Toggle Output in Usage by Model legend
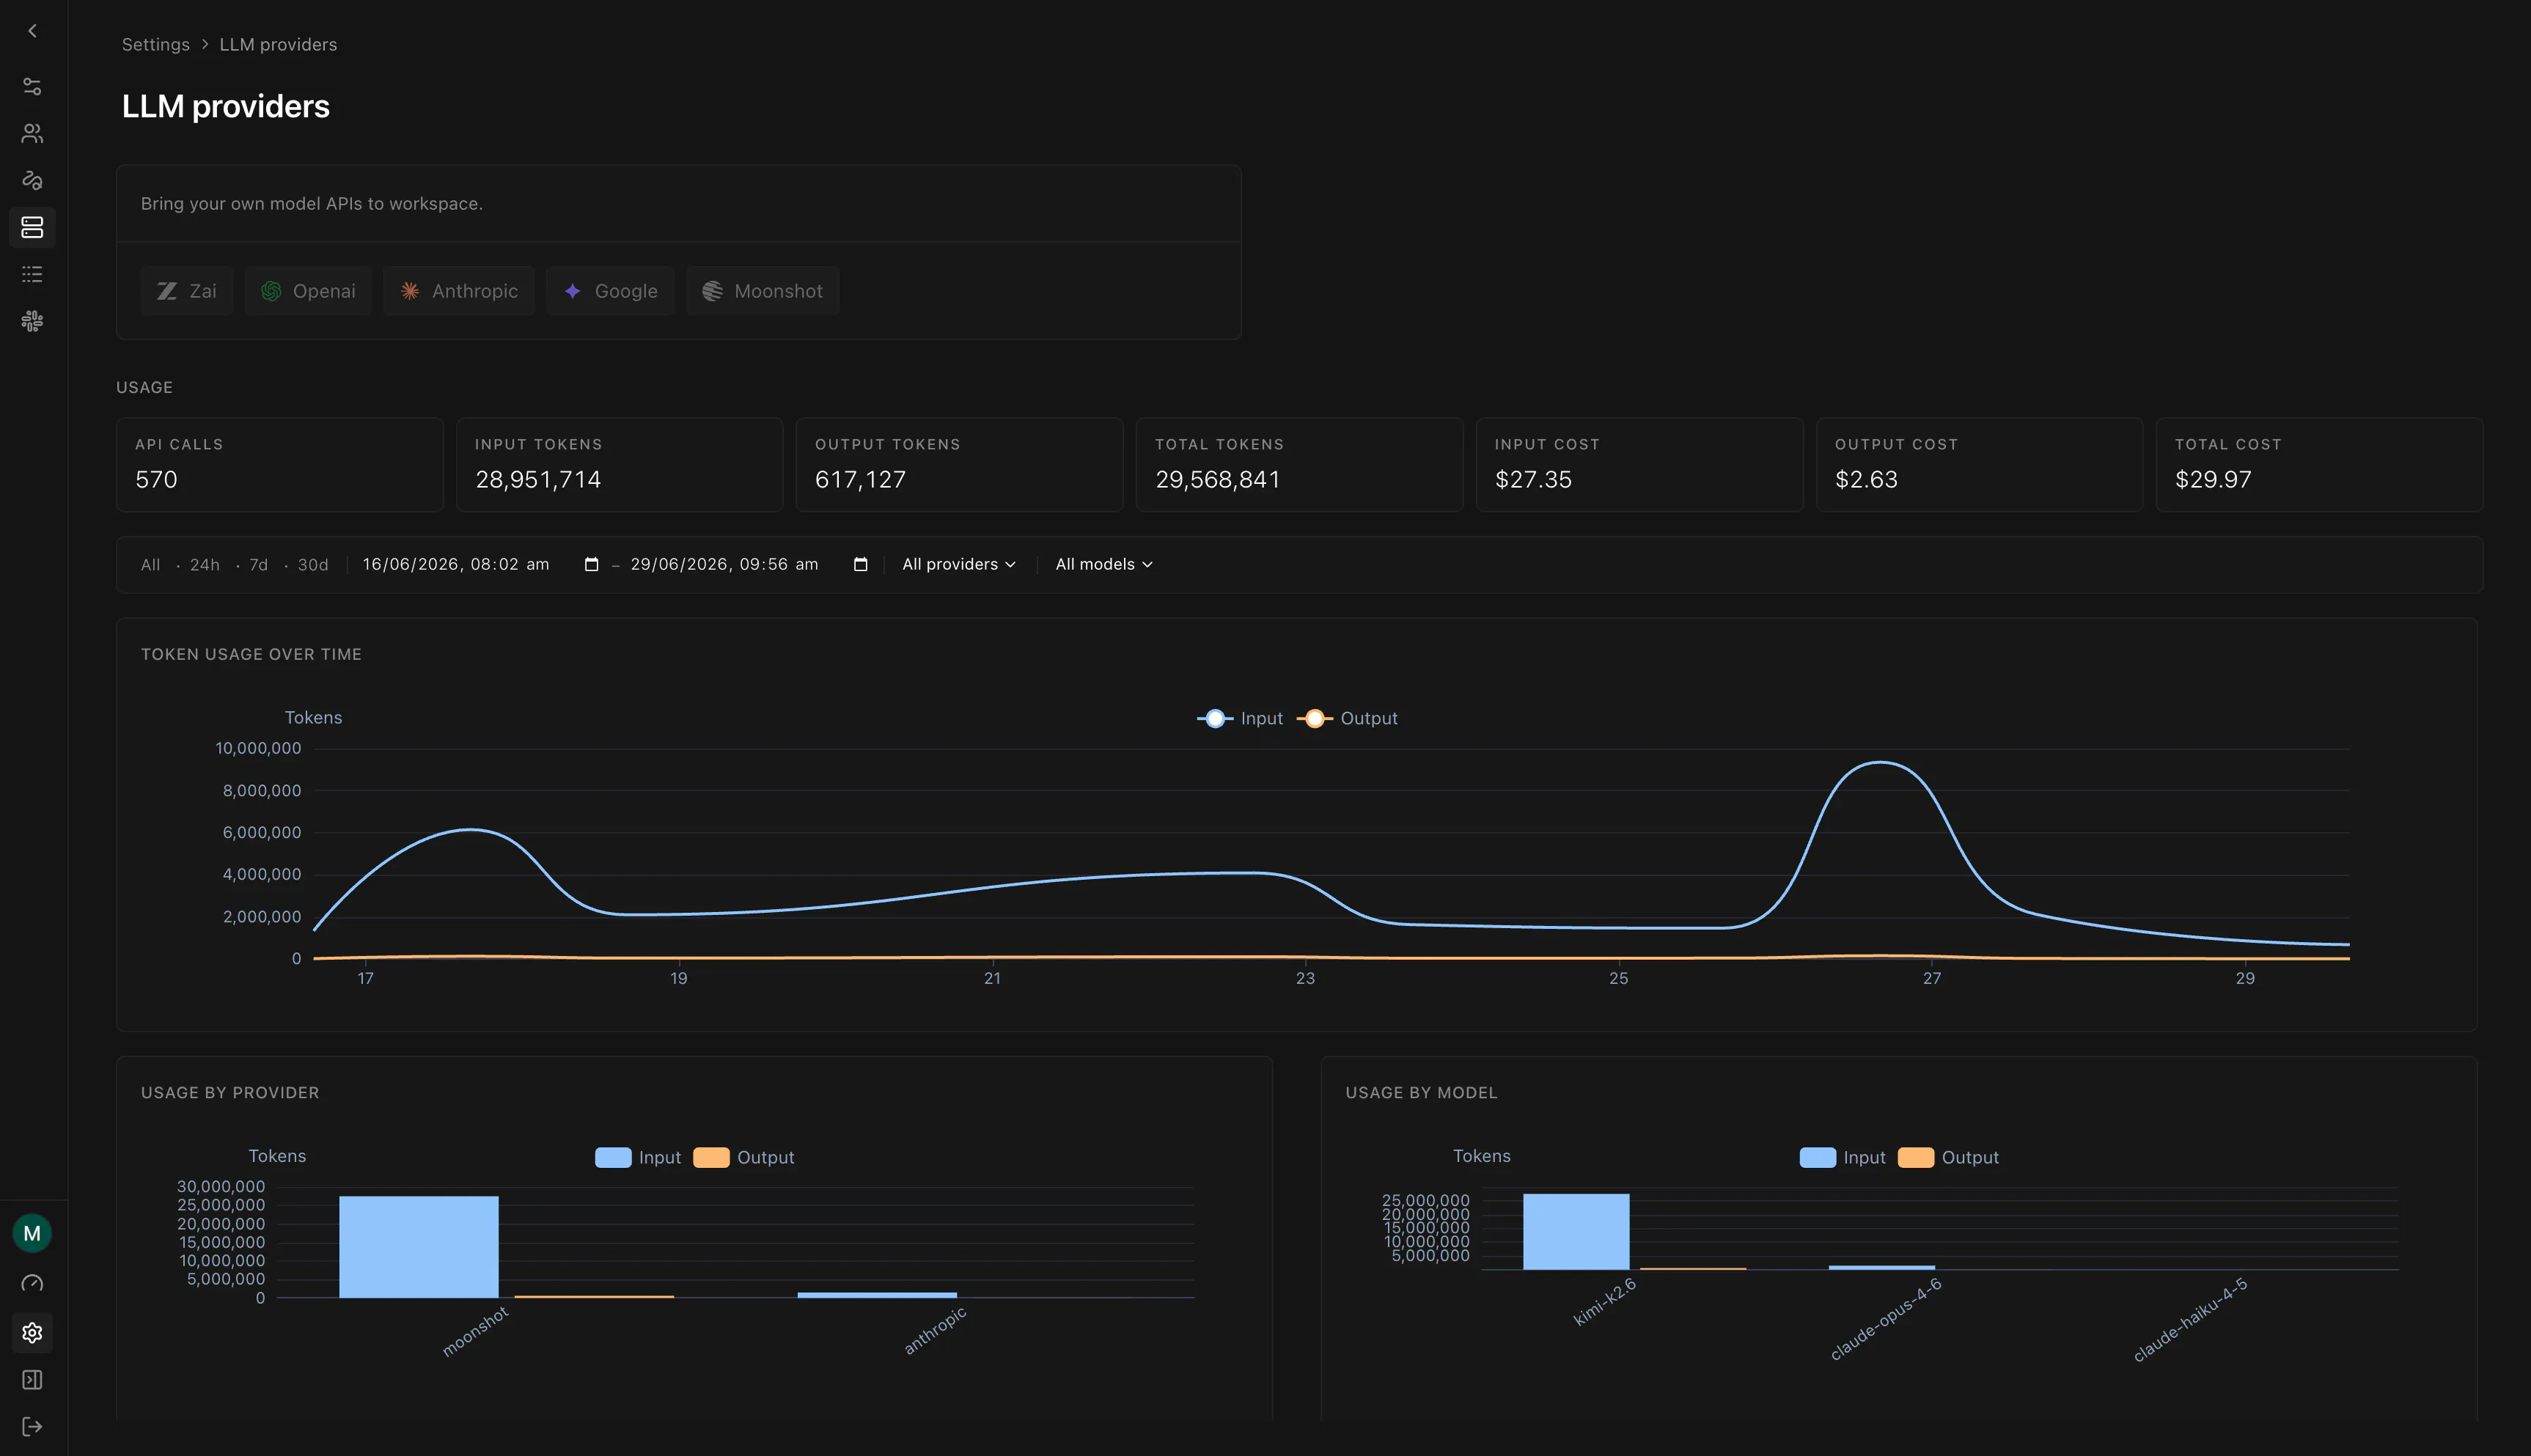This screenshot has height=1456, width=2531. click(x=1949, y=1157)
